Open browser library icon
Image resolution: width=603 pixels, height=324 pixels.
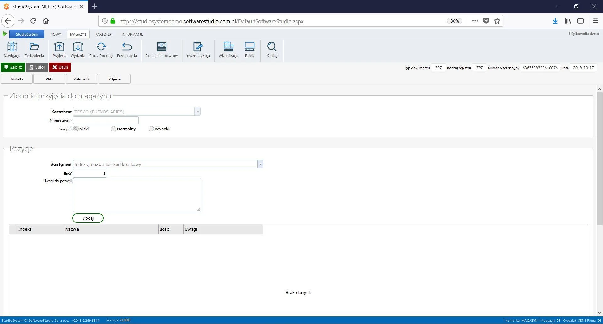click(568, 21)
